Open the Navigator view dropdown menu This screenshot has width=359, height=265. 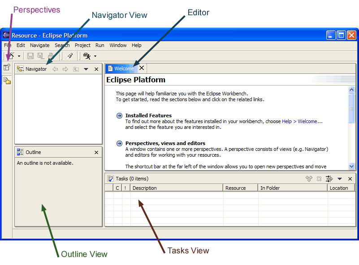tap(86, 69)
